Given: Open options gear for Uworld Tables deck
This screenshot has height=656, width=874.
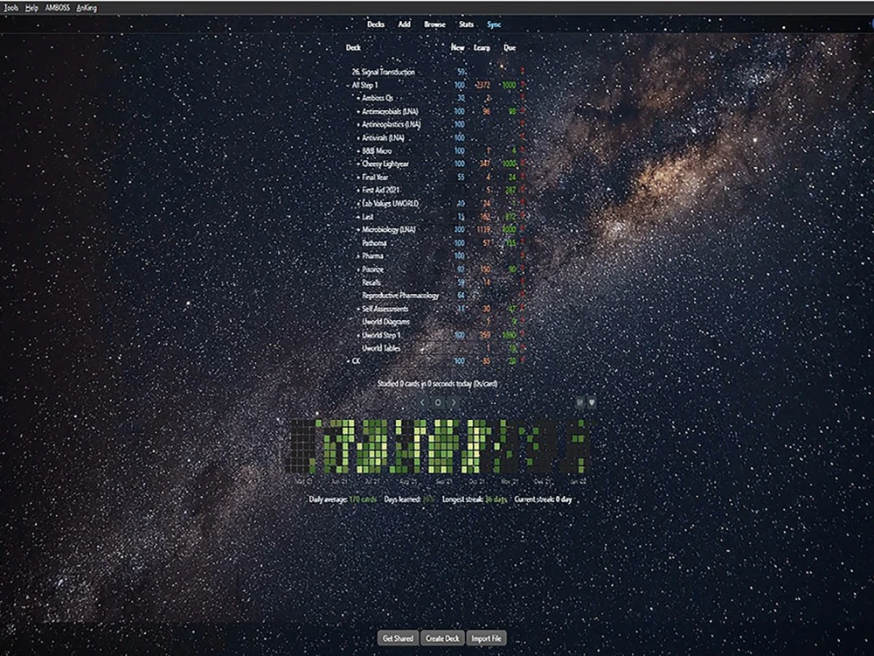Looking at the screenshot, I should (x=523, y=348).
